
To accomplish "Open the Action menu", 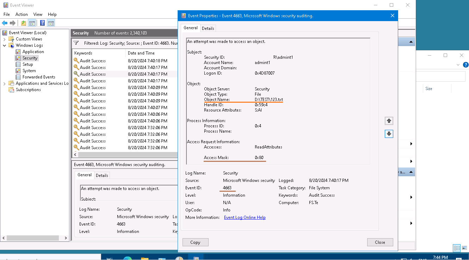I will click(21, 14).
